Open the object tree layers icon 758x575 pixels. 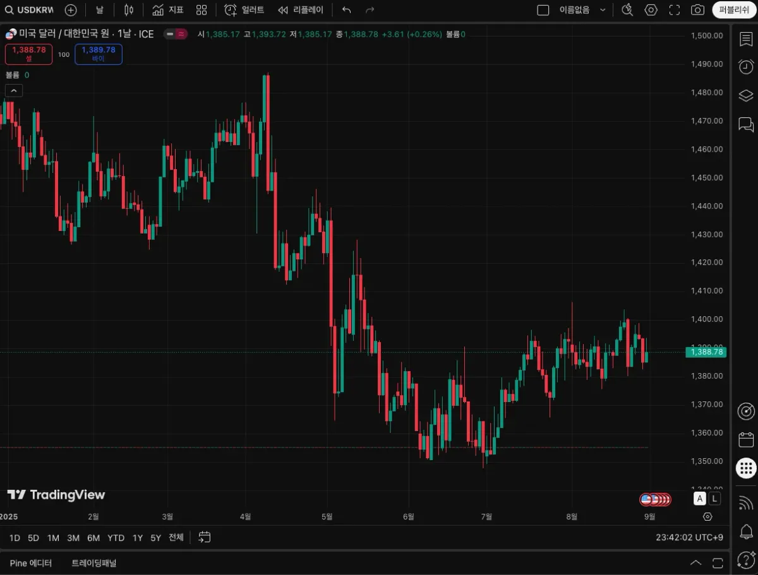coord(746,95)
